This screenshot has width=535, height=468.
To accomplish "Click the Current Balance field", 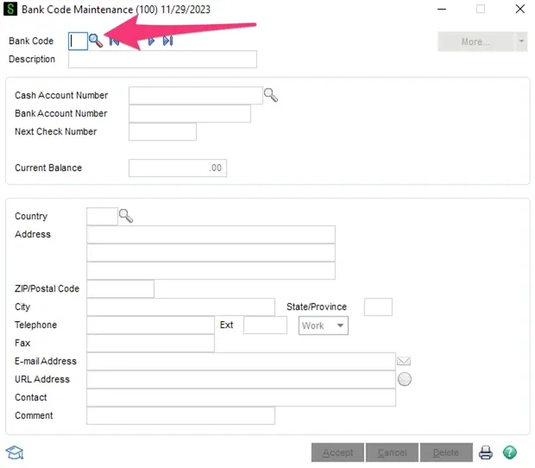I will click(178, 168).
